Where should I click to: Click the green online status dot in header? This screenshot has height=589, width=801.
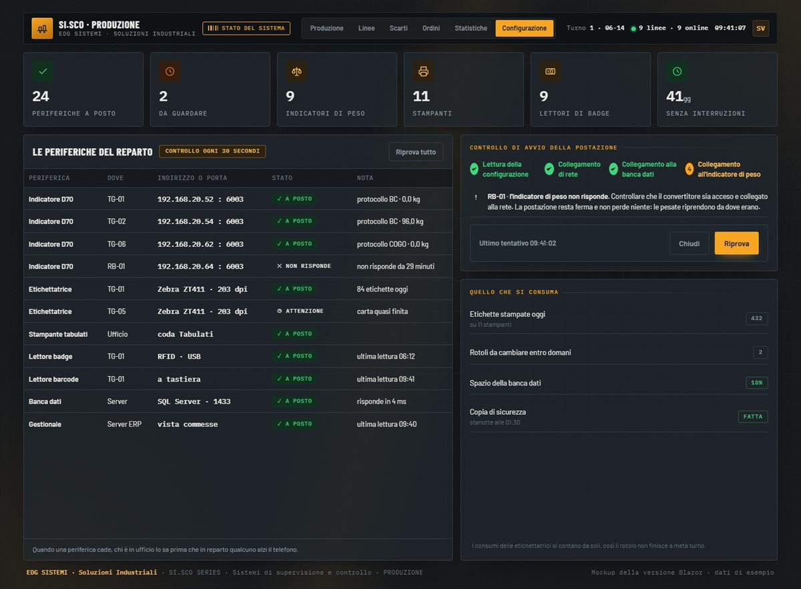pyautogui.click(x=633, y=29)
